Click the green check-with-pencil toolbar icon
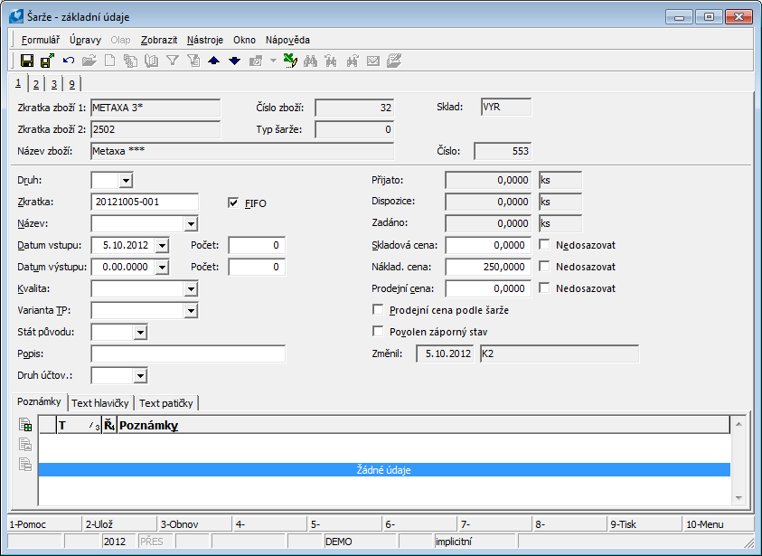The width and height of the screenshot is (762, 556). point(289,61)
